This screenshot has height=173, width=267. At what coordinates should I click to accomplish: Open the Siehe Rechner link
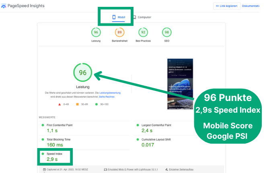107,97
